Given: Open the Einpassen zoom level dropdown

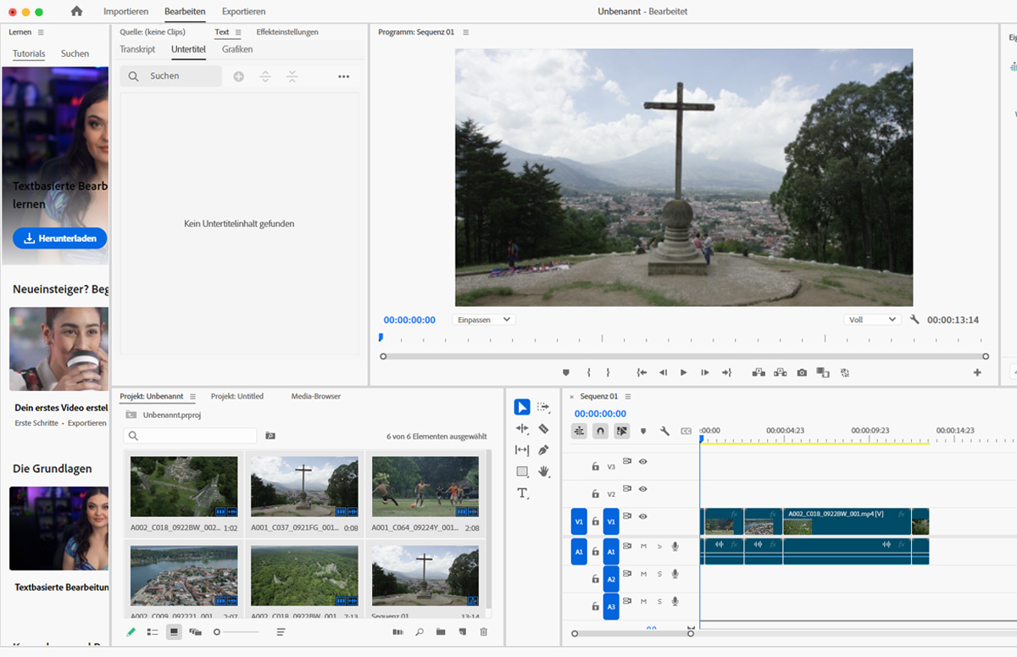Looking at the screenshot, I should point(484,320).
